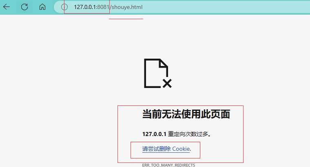310x167 pixels.
Task: View site information via the circled-i icon
Action: tap(64, 7)
